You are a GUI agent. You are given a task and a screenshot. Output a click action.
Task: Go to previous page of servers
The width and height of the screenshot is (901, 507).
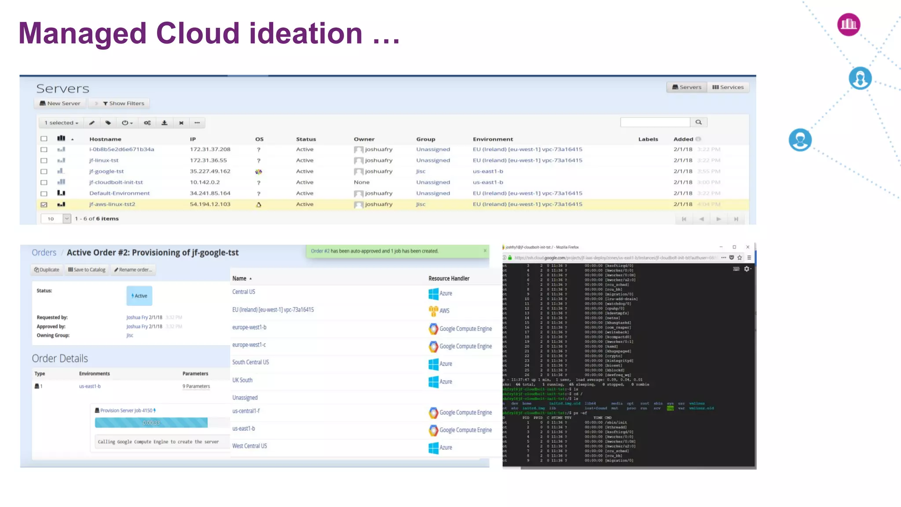[x=701, y=219]
